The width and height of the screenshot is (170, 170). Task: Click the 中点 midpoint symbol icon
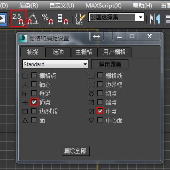pos(92,112)
